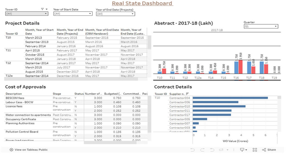Click the Revert icon in bottom toolbar
Viewport: 289px width, 156px height.
pyautogui.click(x=212, y=150)
